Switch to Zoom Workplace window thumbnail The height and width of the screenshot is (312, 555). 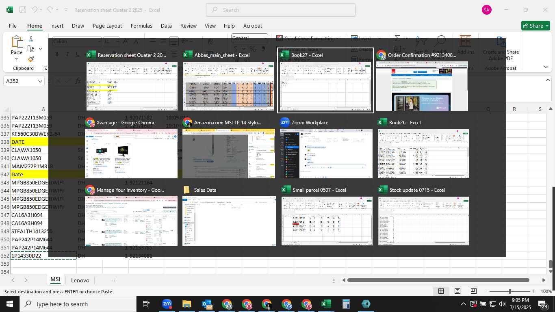click(325, 148)
